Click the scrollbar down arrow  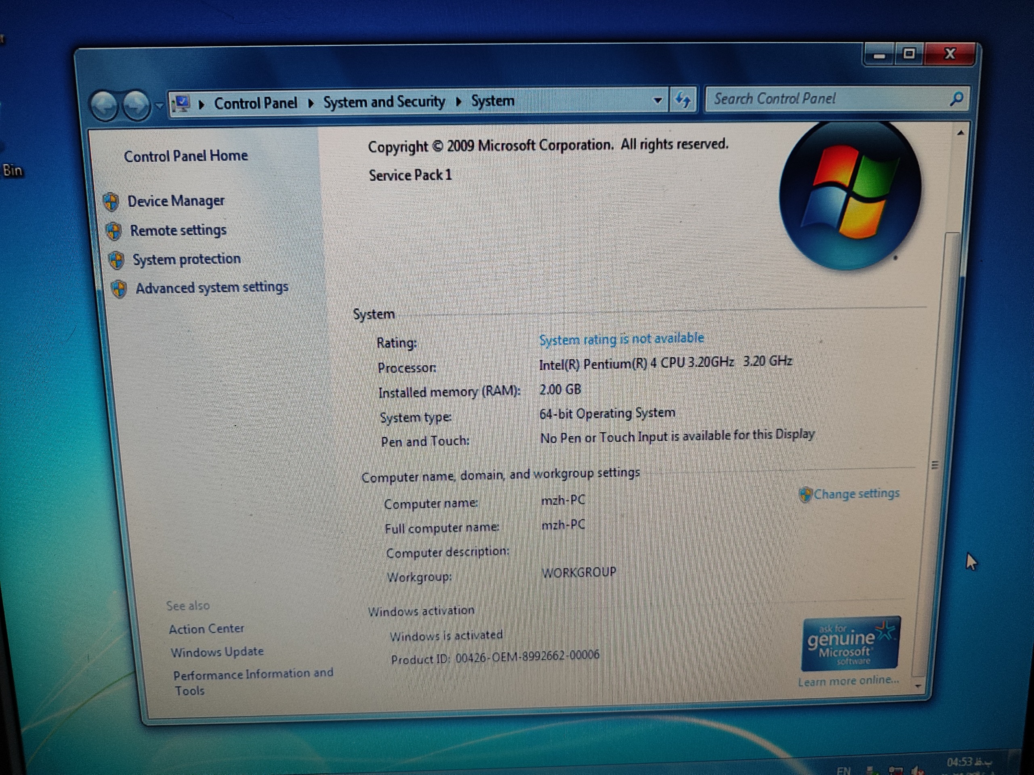(918, 686)
